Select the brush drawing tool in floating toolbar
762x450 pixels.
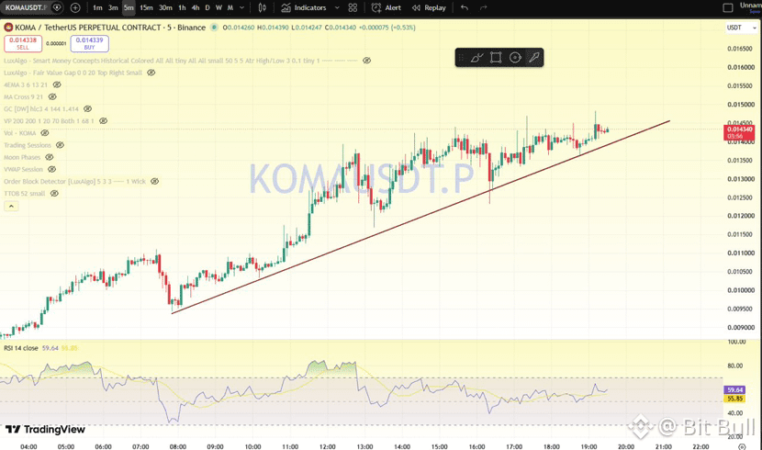click(x=476, y=58)
